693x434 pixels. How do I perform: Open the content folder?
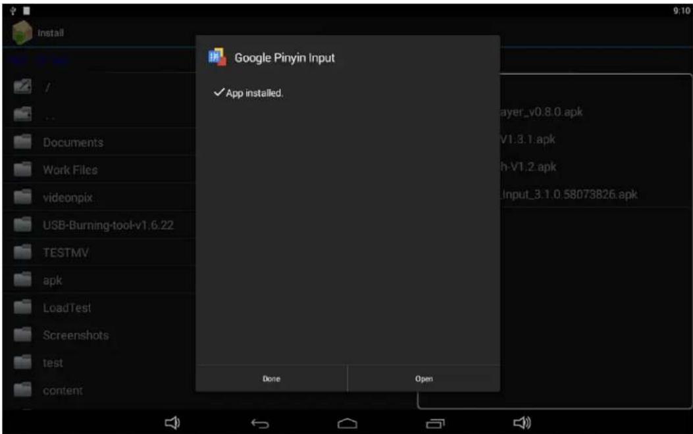click(x=99, y=391)
